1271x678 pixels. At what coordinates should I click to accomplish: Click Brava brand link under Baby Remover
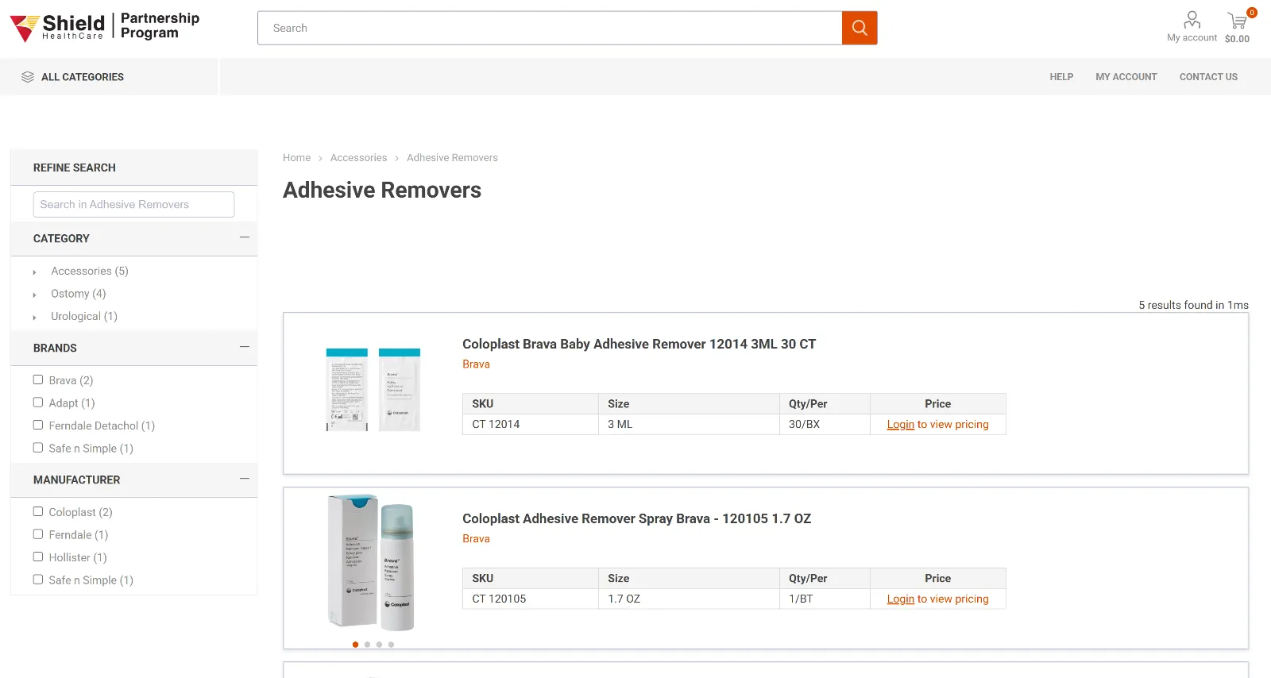476,364
